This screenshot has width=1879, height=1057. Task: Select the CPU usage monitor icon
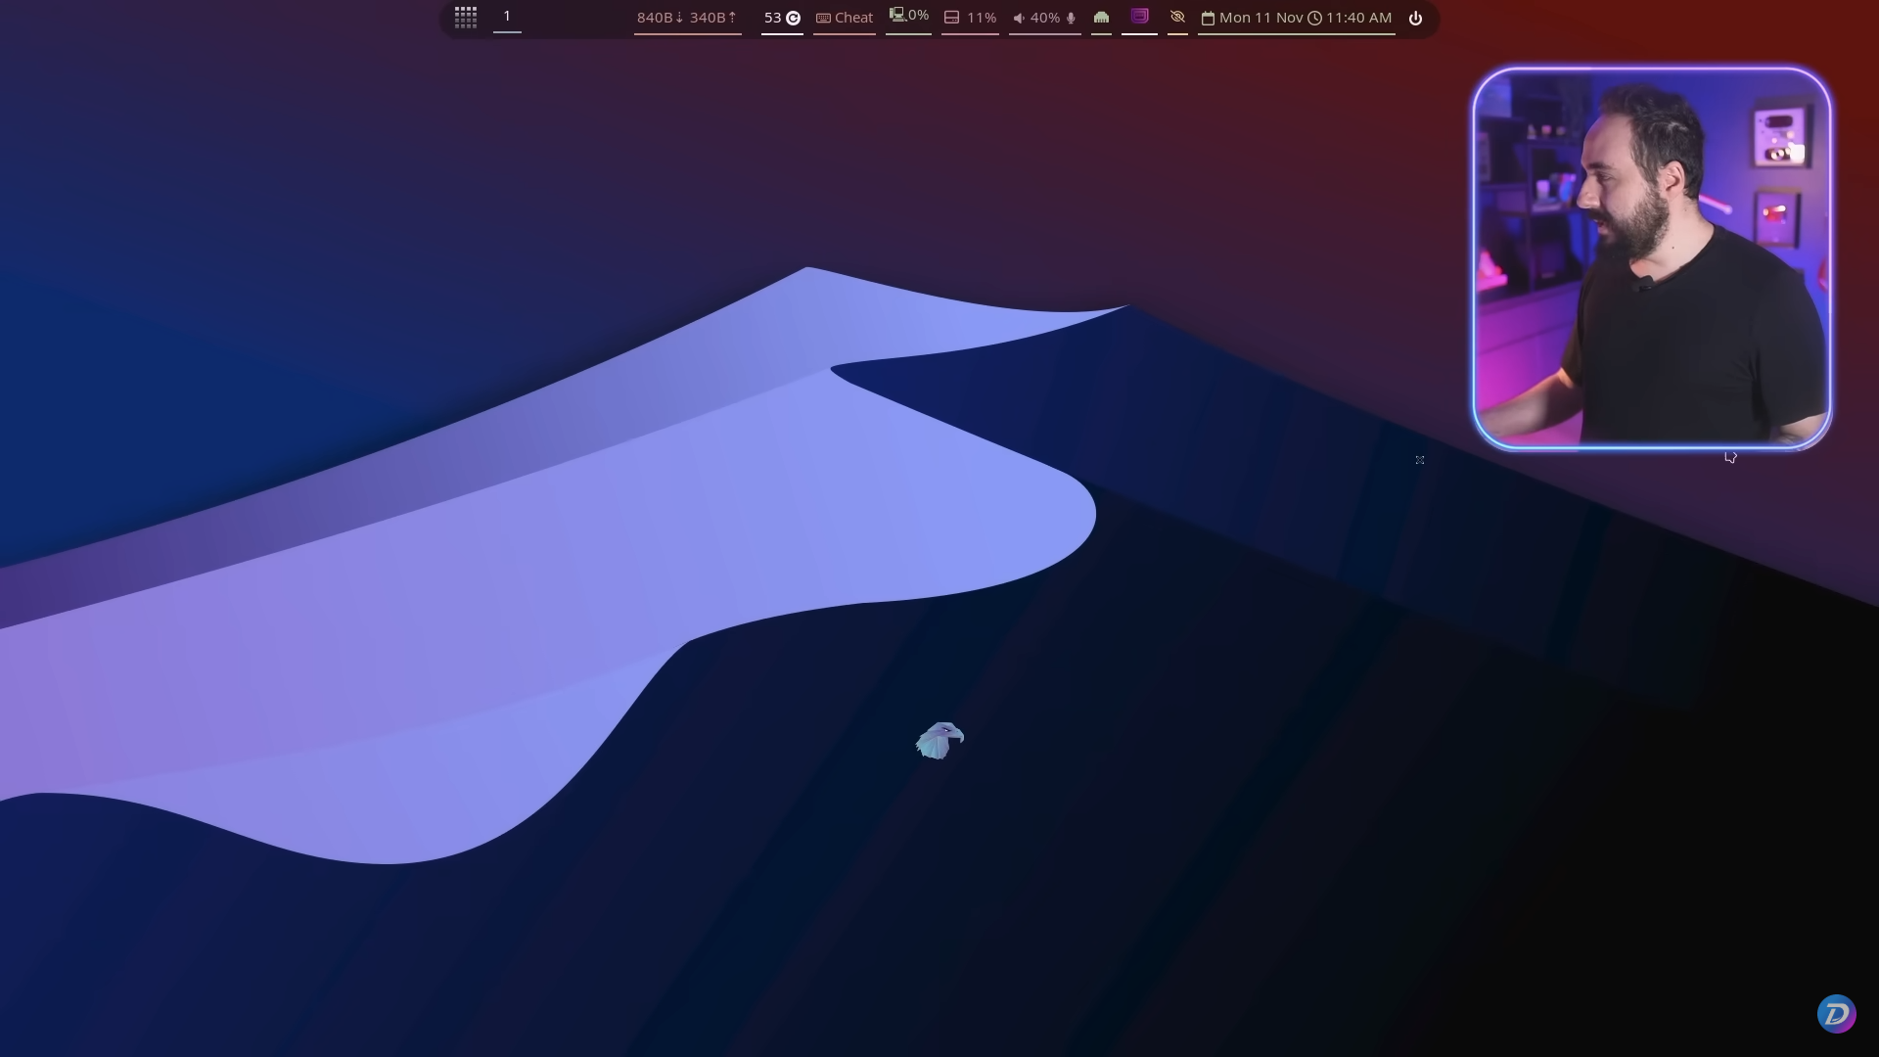pos(897,16)
